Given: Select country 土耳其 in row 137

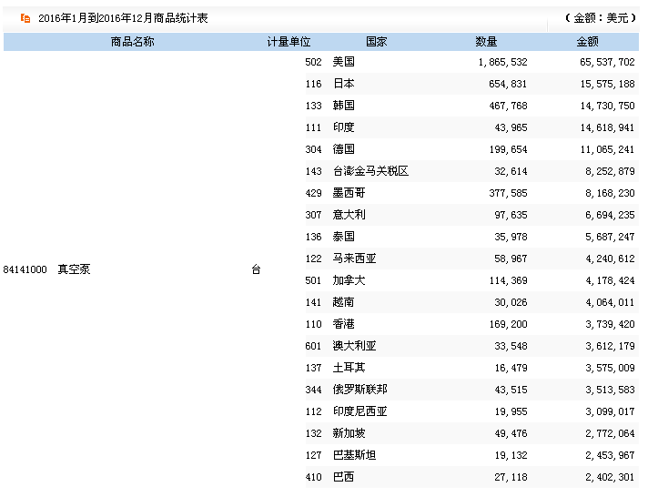Looking at the screenshot, I should click(349, 368).
